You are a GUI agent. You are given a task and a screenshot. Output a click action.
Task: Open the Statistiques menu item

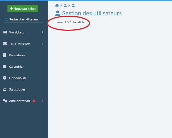[17, 89]
